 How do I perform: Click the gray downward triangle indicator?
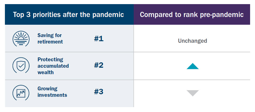point(193,93)
